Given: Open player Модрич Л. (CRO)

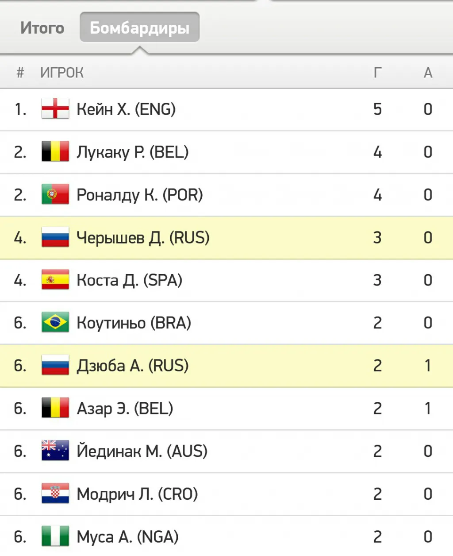Looking at the screenshot, I should [x=137, y=494].
